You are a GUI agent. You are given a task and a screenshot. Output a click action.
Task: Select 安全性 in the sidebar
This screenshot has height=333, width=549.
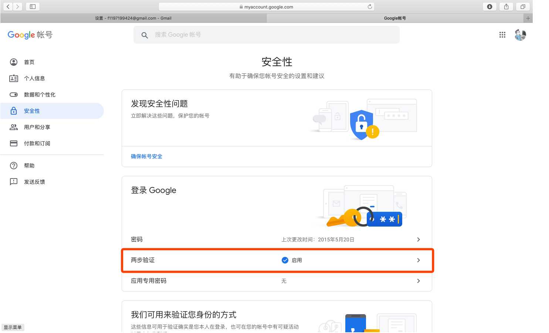point(52,111)
